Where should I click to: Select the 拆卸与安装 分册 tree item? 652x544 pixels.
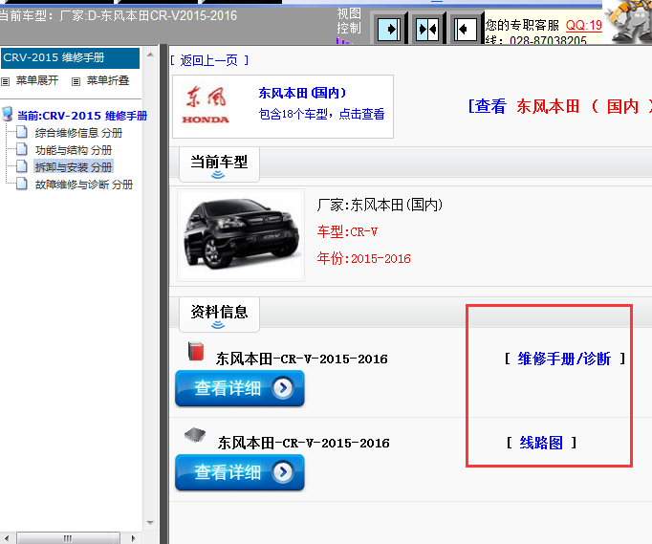74,167
